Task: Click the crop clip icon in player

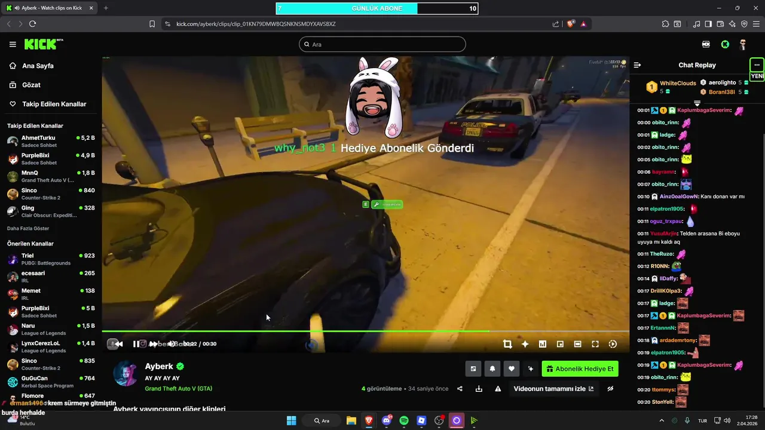Action: pyautogui.click(x=507, y=344)
